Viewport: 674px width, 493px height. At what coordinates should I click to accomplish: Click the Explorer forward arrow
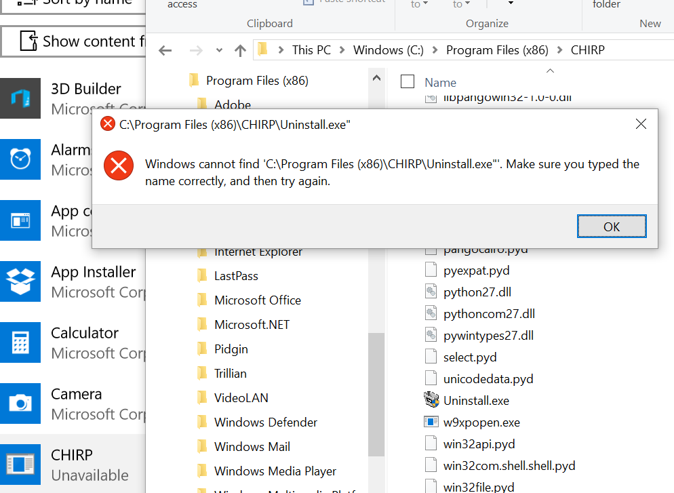click(196, 51)
